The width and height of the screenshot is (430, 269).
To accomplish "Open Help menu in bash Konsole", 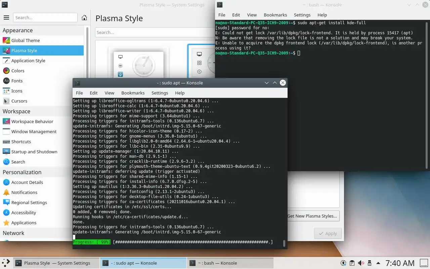I will pos(322,15).
